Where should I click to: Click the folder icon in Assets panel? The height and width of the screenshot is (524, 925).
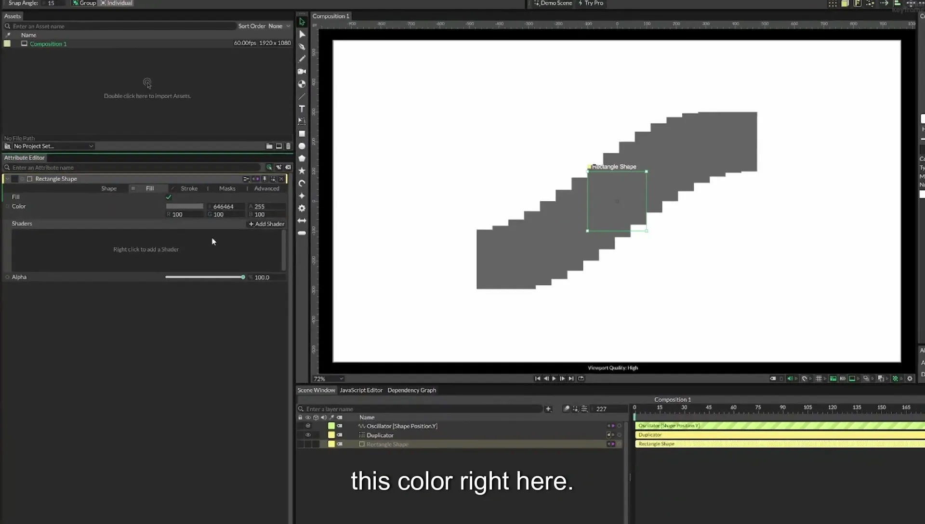coord(269,146)
